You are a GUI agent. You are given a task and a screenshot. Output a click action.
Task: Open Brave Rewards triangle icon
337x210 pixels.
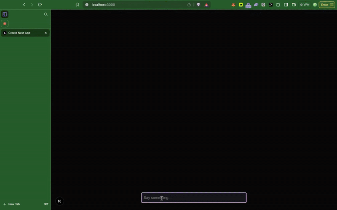206,5
